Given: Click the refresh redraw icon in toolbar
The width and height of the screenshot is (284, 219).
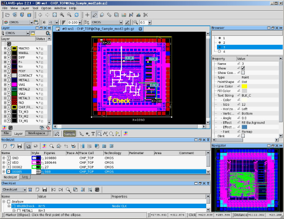Looking at the screenshot, I should pos(77,15).
